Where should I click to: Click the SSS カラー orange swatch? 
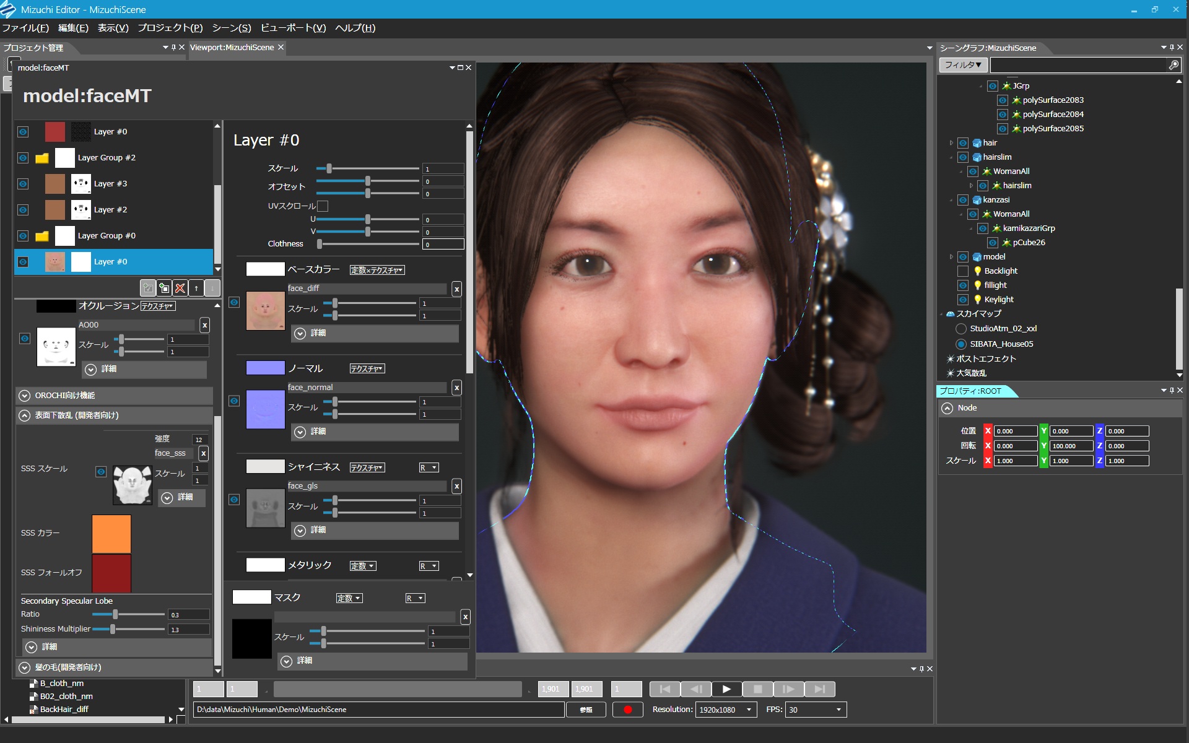(x=111, y=533)
